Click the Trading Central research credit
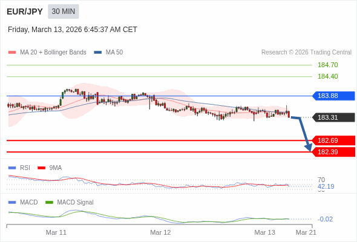 pyautogui.click(x=306, y=53)
